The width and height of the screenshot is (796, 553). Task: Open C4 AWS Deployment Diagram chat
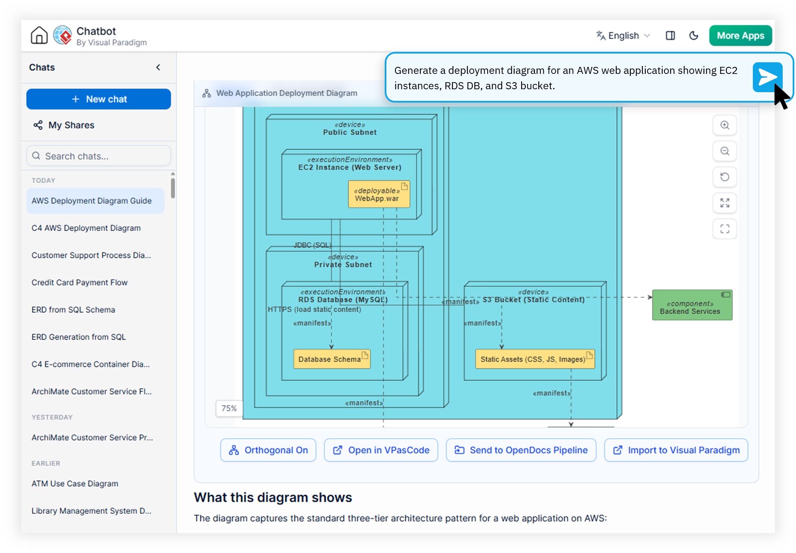tap(95, 228)
